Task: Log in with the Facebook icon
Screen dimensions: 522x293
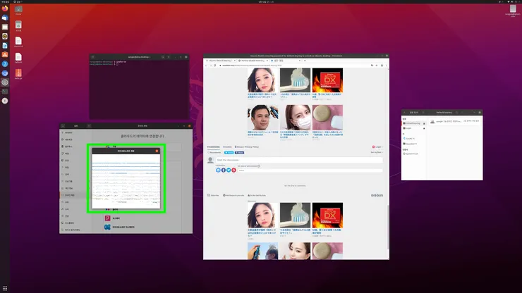Action: click(224, 170)
